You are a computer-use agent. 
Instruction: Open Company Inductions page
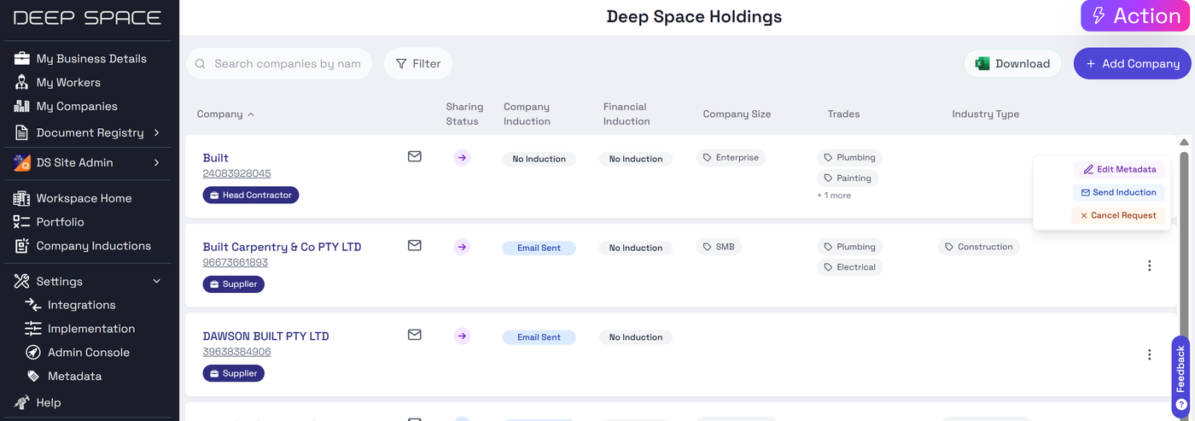[93, 246]
